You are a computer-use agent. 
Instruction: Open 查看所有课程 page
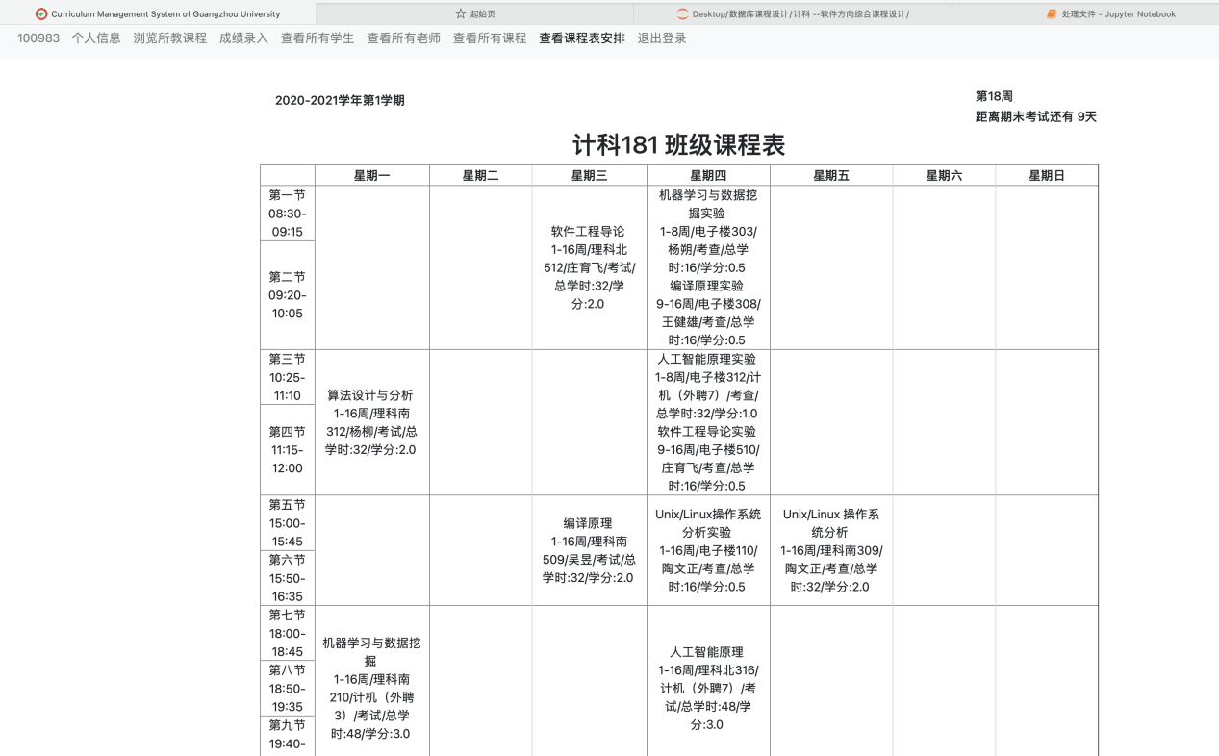[490, 38]
